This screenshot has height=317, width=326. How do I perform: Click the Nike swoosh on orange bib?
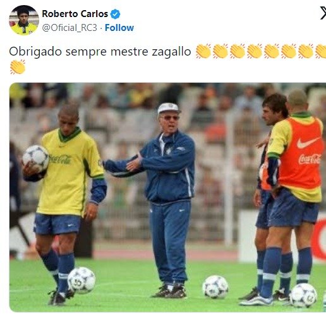coord(308,143)
